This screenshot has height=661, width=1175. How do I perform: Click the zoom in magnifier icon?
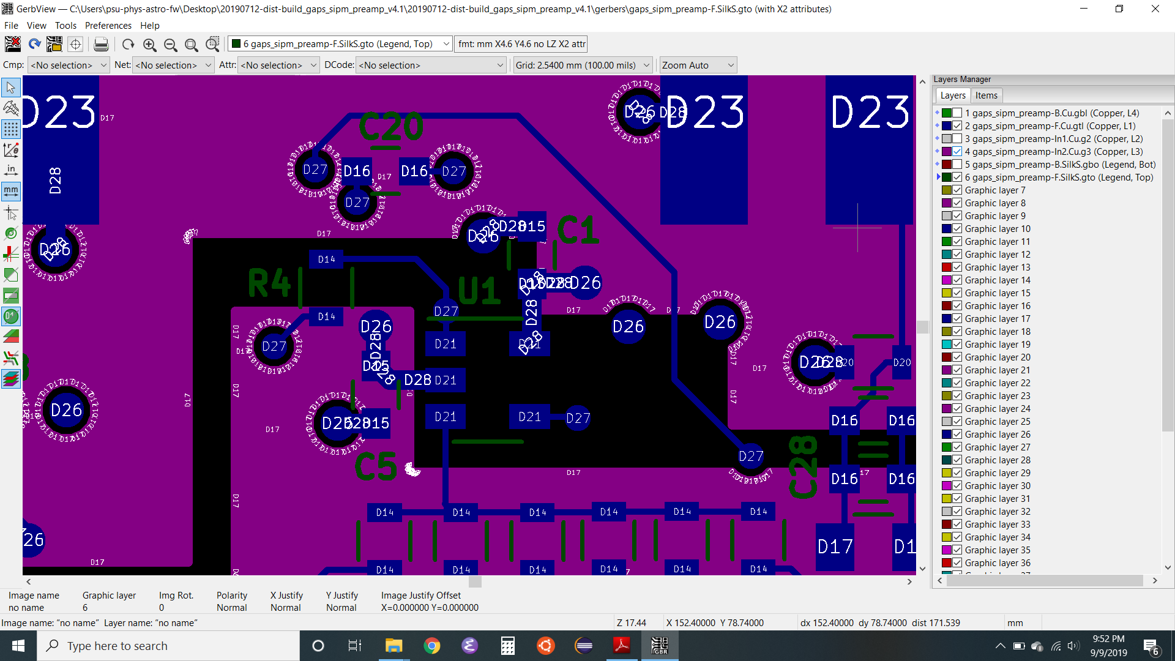click(x=149, y=44)
